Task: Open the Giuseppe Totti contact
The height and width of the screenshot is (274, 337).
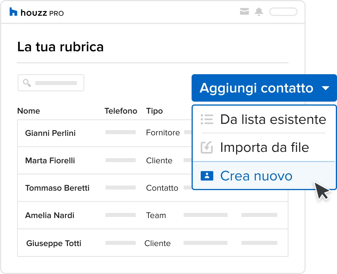Action: point(54,243)
